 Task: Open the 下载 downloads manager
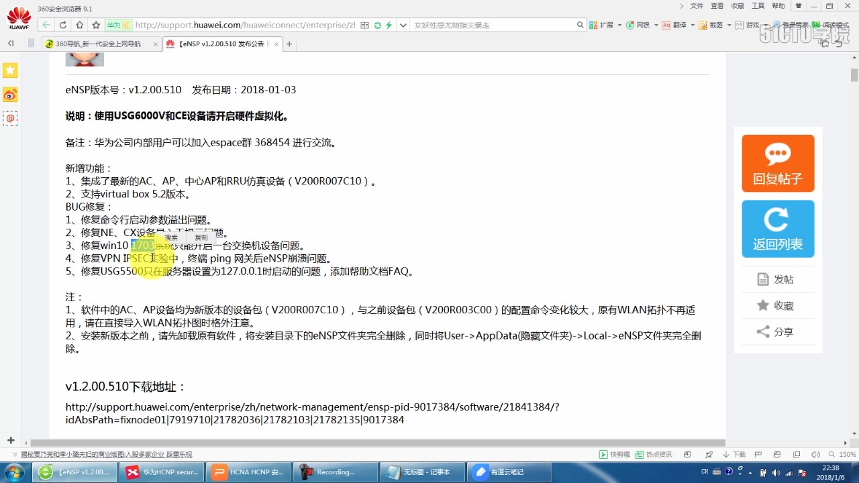pyautogui.click(x=734, y=454)
